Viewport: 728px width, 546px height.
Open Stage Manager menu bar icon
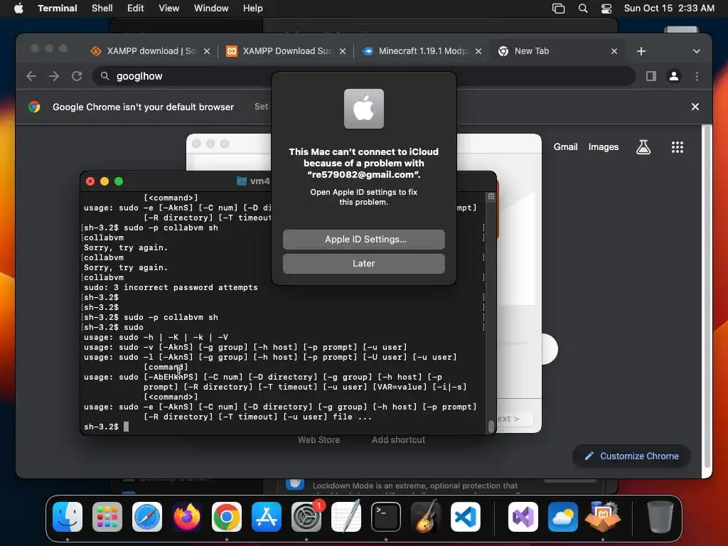[558, 8]
